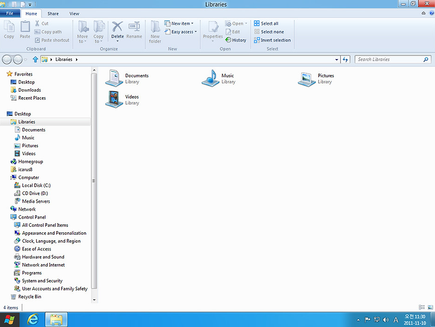Viewport: 435px width, 327px height.
Task: Open the Videos library icon
Action: [114, 99]
